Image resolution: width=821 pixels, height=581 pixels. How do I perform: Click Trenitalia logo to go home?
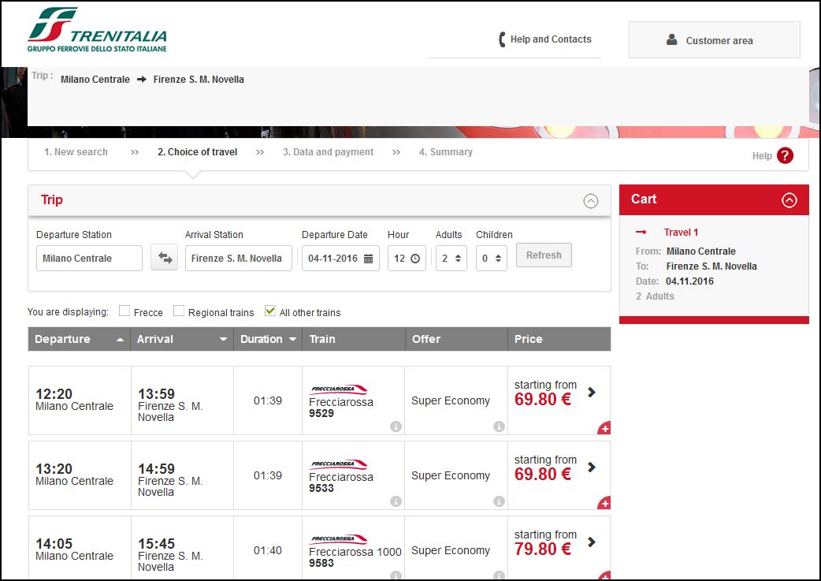coord(98,30)
